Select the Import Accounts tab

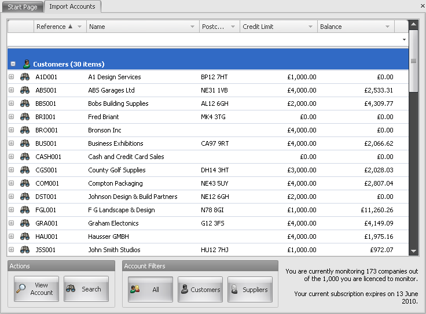point(72,7)
